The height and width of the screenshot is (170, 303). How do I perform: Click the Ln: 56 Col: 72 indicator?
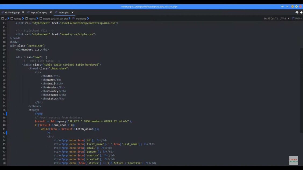point(271,19)
